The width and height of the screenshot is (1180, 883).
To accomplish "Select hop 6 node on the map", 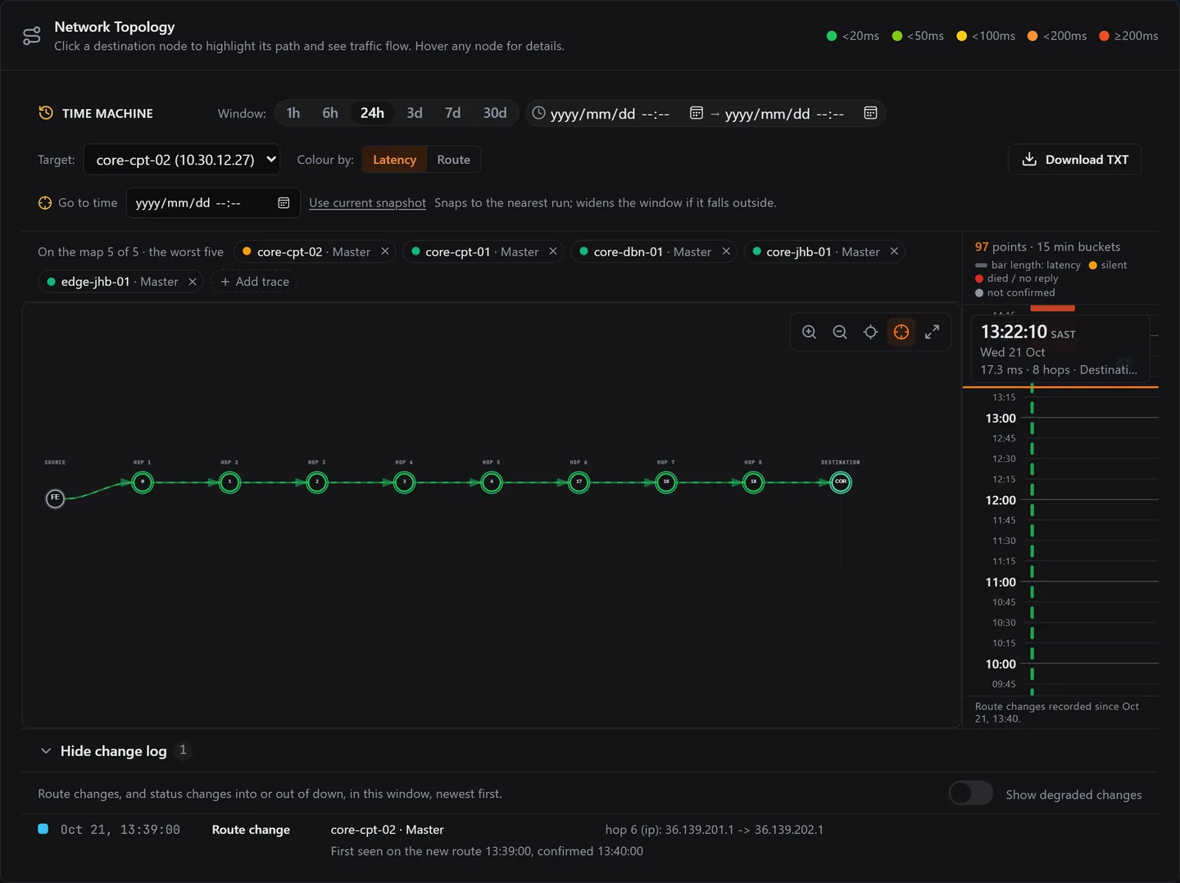I will click(579, 482).
